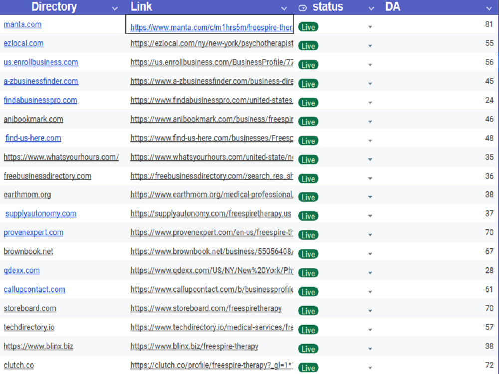Follow the brownbook.net business/55056408 URL
Image resolution: width=499 pixels, height=374 pixels.
[x=212, y=251]
